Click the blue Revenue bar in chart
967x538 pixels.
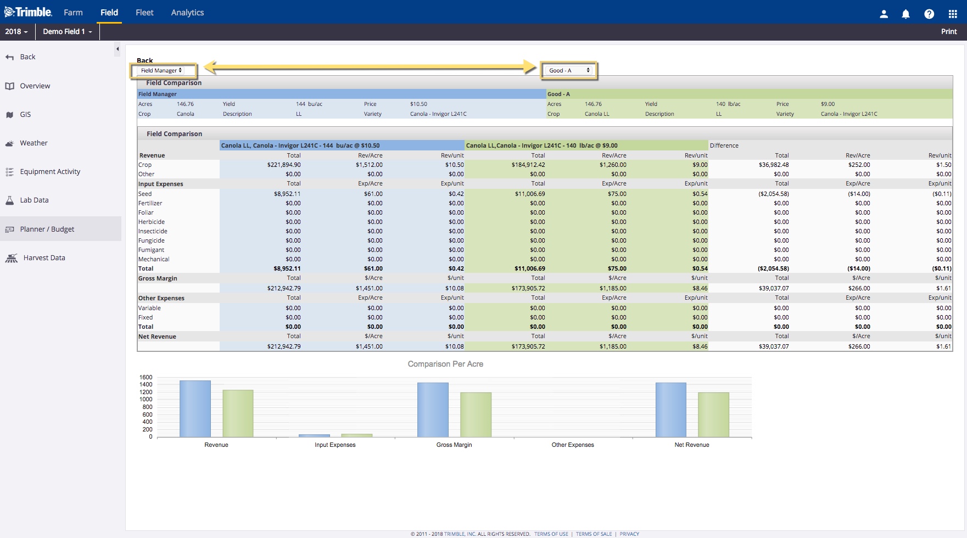195,408
